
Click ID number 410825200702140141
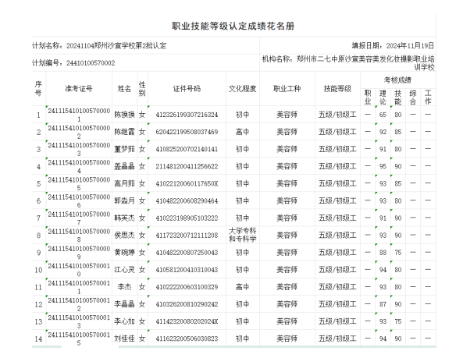[187, 149]
